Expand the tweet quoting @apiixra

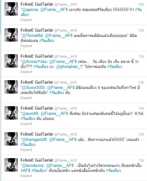(26, 20)
